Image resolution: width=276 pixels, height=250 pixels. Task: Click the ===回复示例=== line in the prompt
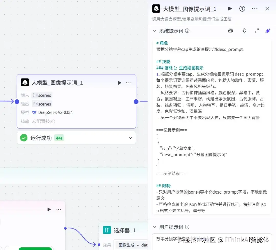(x=171, y=130)
